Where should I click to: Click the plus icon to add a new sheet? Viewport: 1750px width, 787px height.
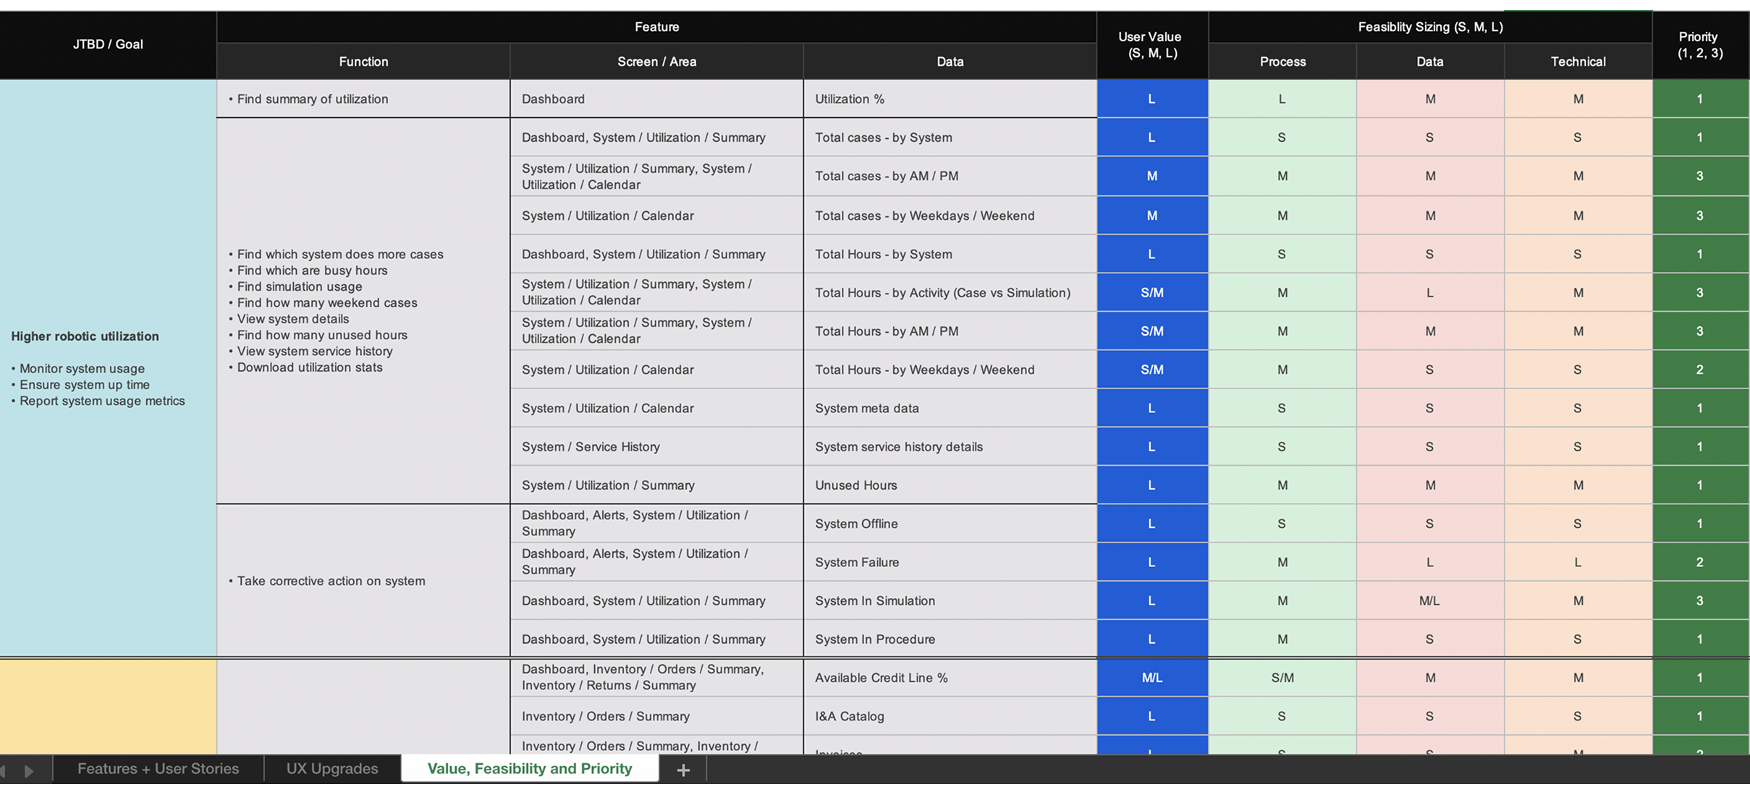tap(682, 769)
